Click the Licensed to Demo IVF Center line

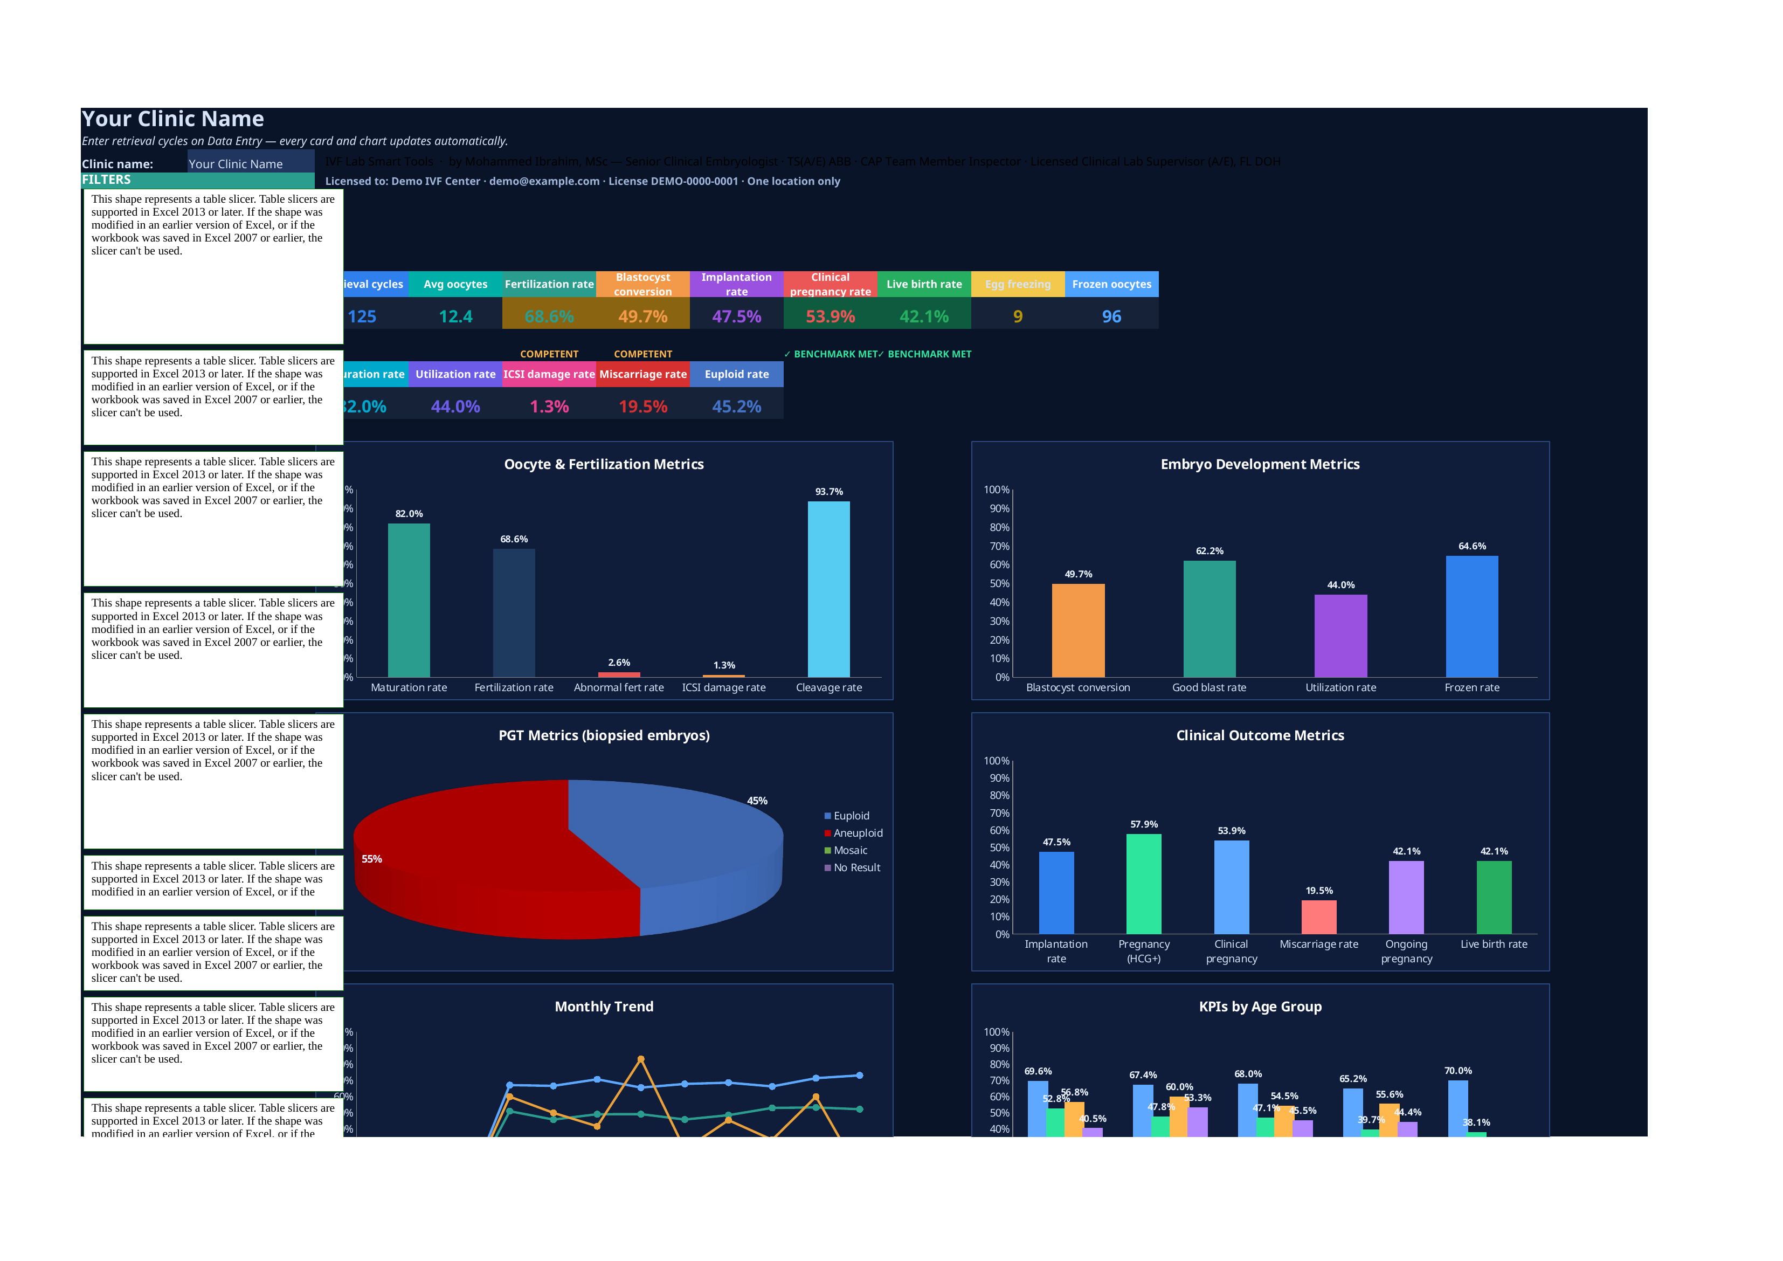(583, 181)
